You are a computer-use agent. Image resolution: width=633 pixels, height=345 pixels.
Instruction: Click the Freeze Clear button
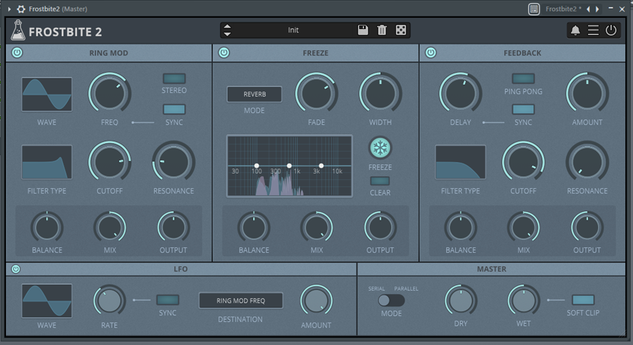(380, 181)
